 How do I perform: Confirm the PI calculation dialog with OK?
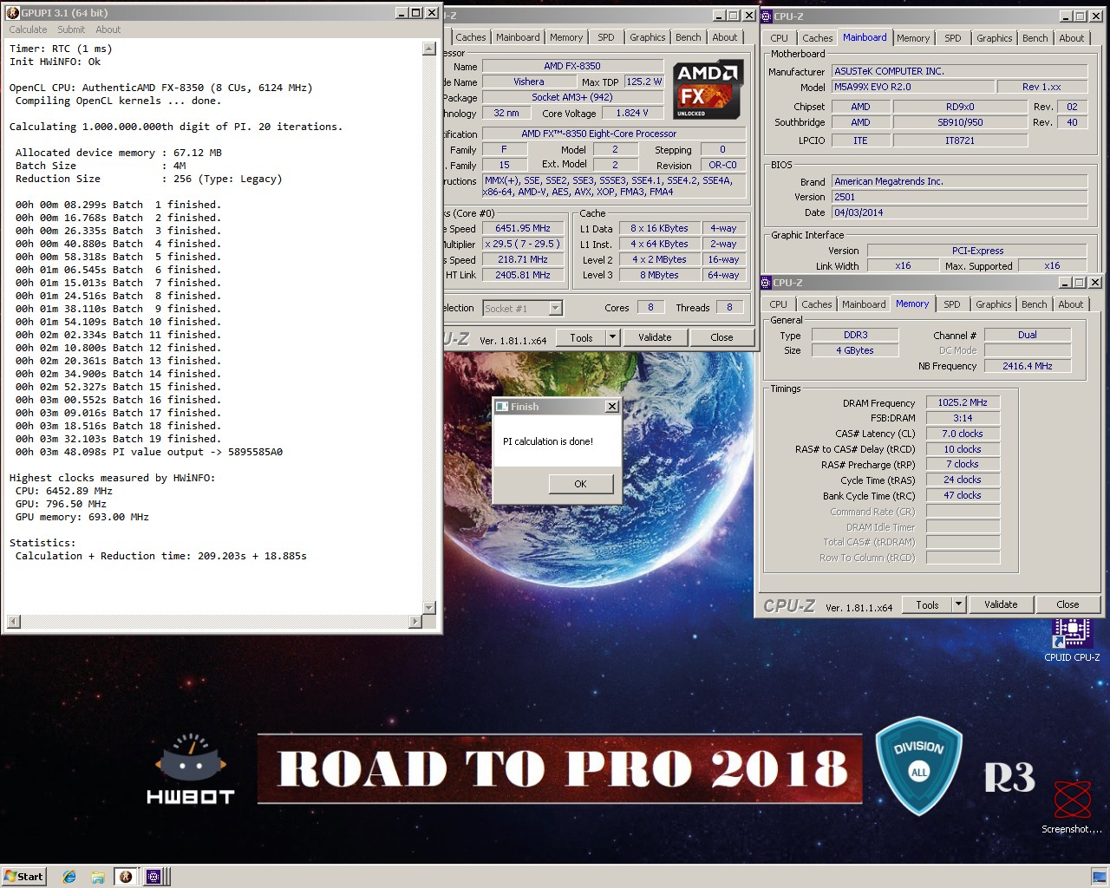tap(580, 484)
